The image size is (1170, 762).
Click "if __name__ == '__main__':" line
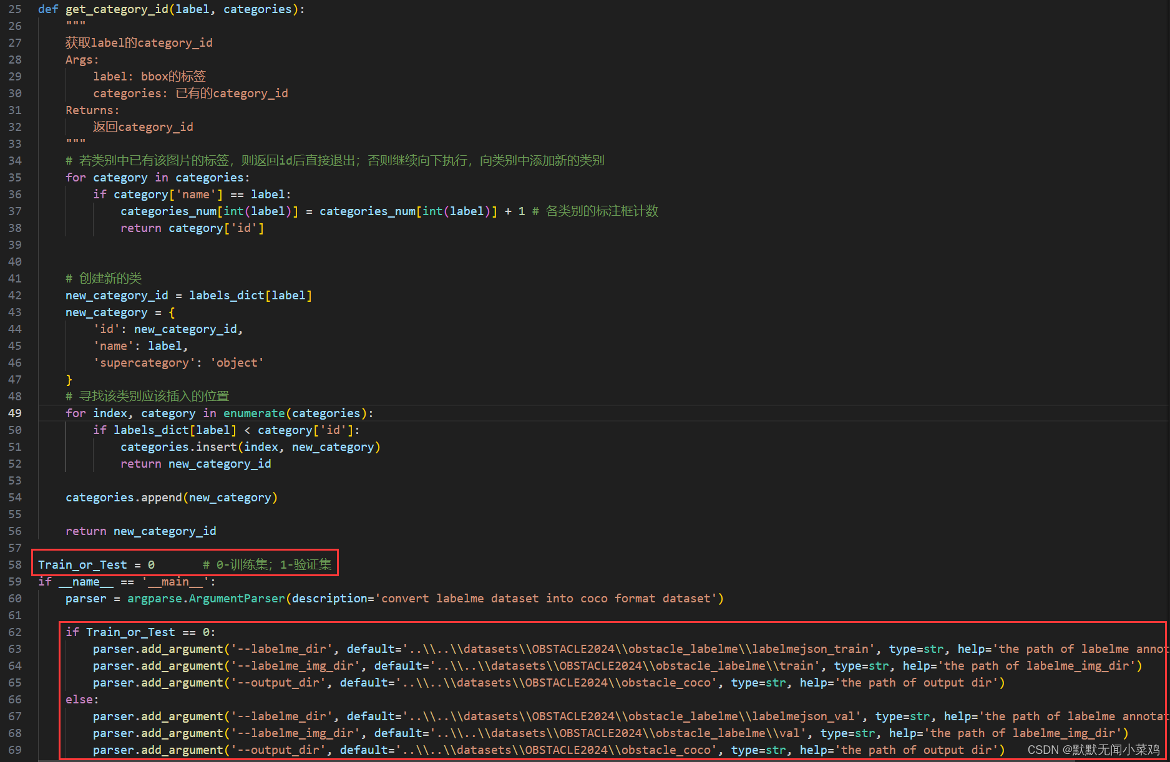pos(127,582)
